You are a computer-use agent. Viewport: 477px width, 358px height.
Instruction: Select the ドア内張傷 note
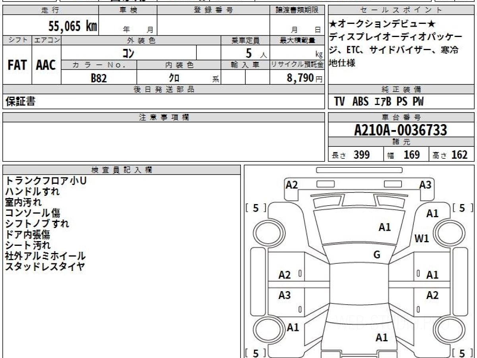28,235
